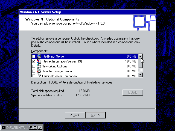Viewport: 175px width, 131px height.
Task: Click the 16.5 MB size value
Action: pyautogui.click(x=131, y=61)
